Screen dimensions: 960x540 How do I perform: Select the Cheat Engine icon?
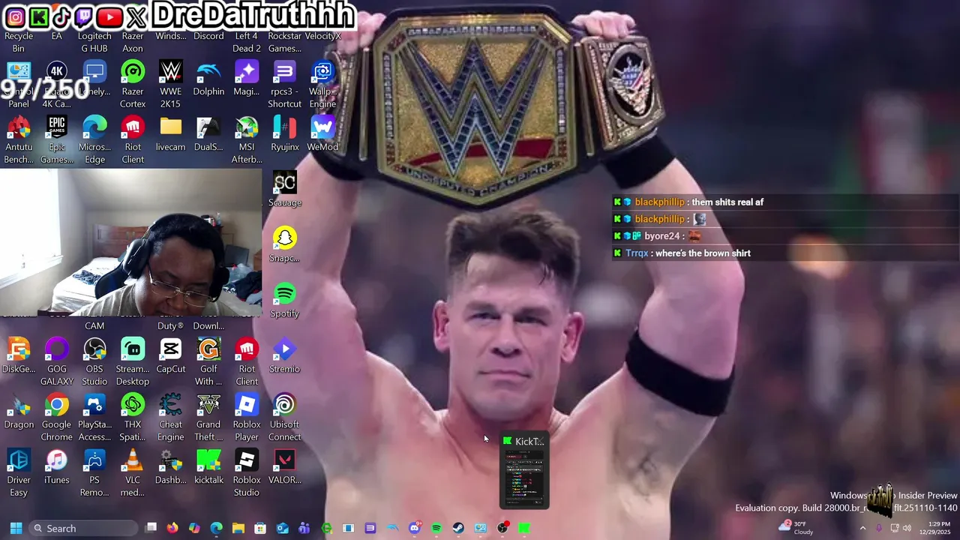point(171,417)
